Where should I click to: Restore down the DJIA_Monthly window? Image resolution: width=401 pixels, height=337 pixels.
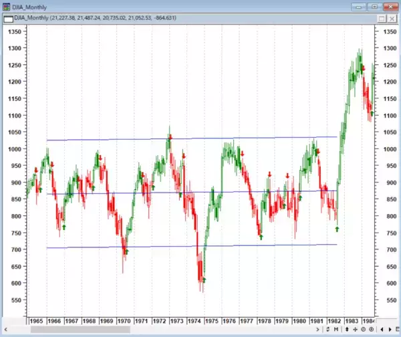[x=374, y=7]
